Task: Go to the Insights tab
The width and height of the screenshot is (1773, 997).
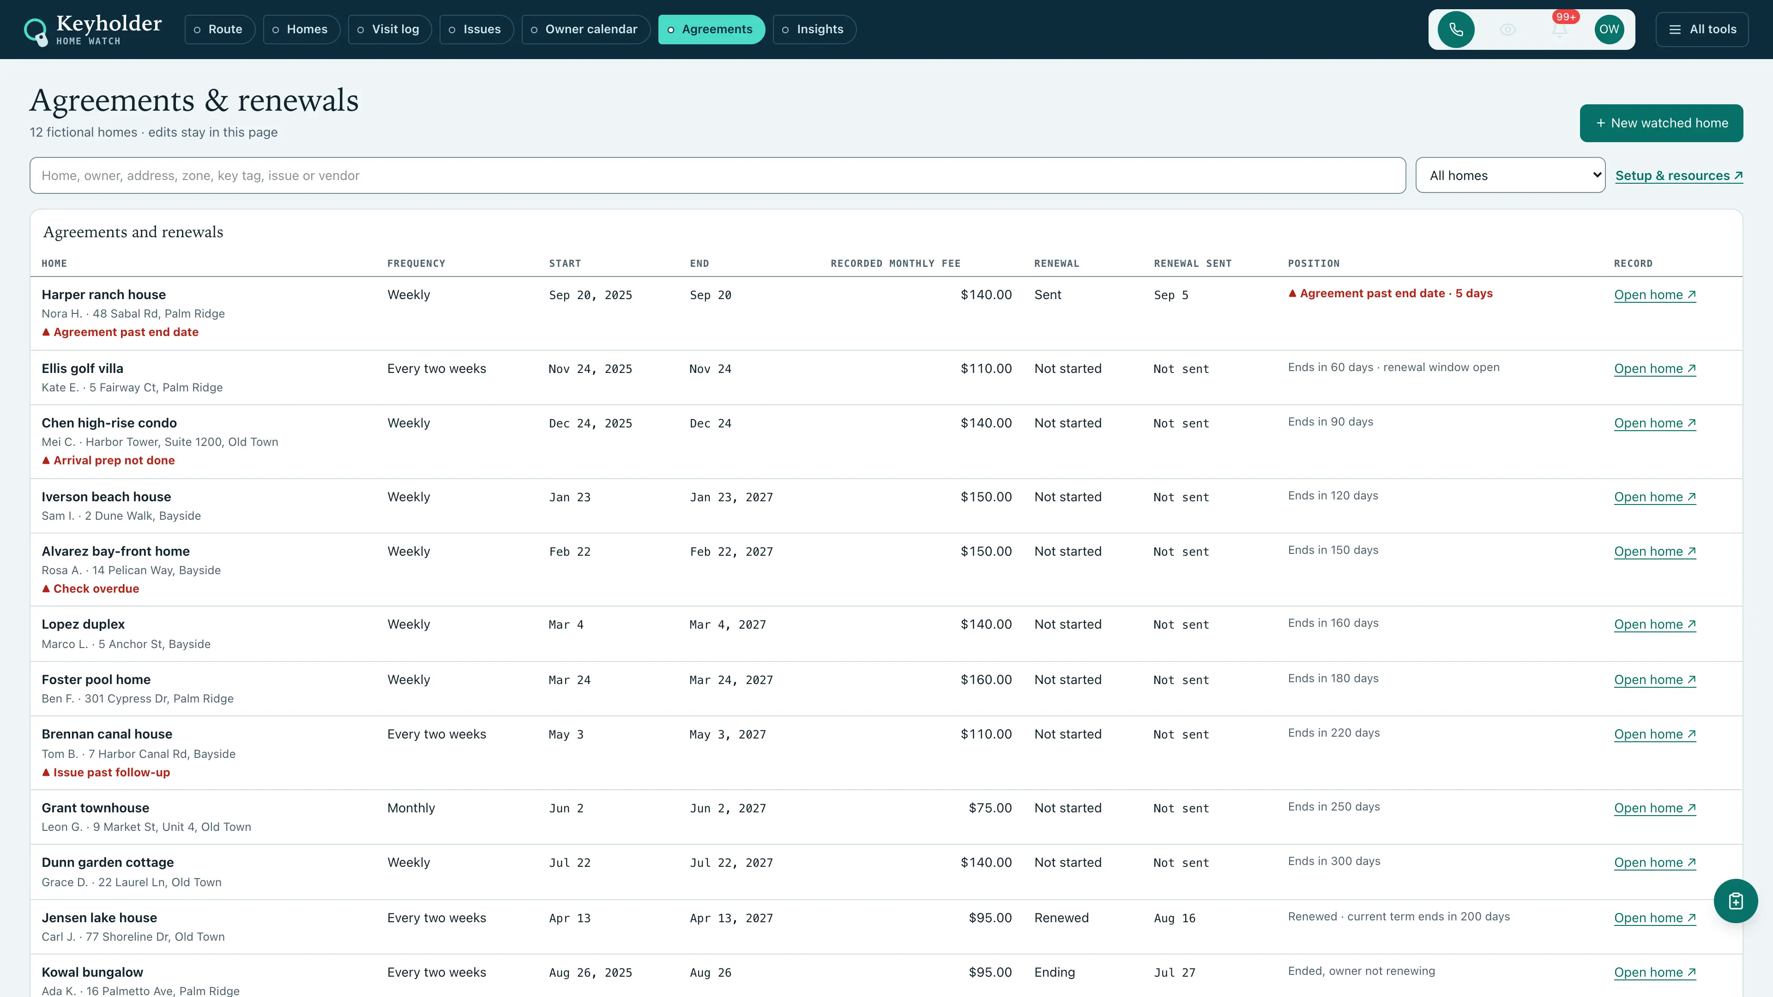Action: [x=814, y=30]
